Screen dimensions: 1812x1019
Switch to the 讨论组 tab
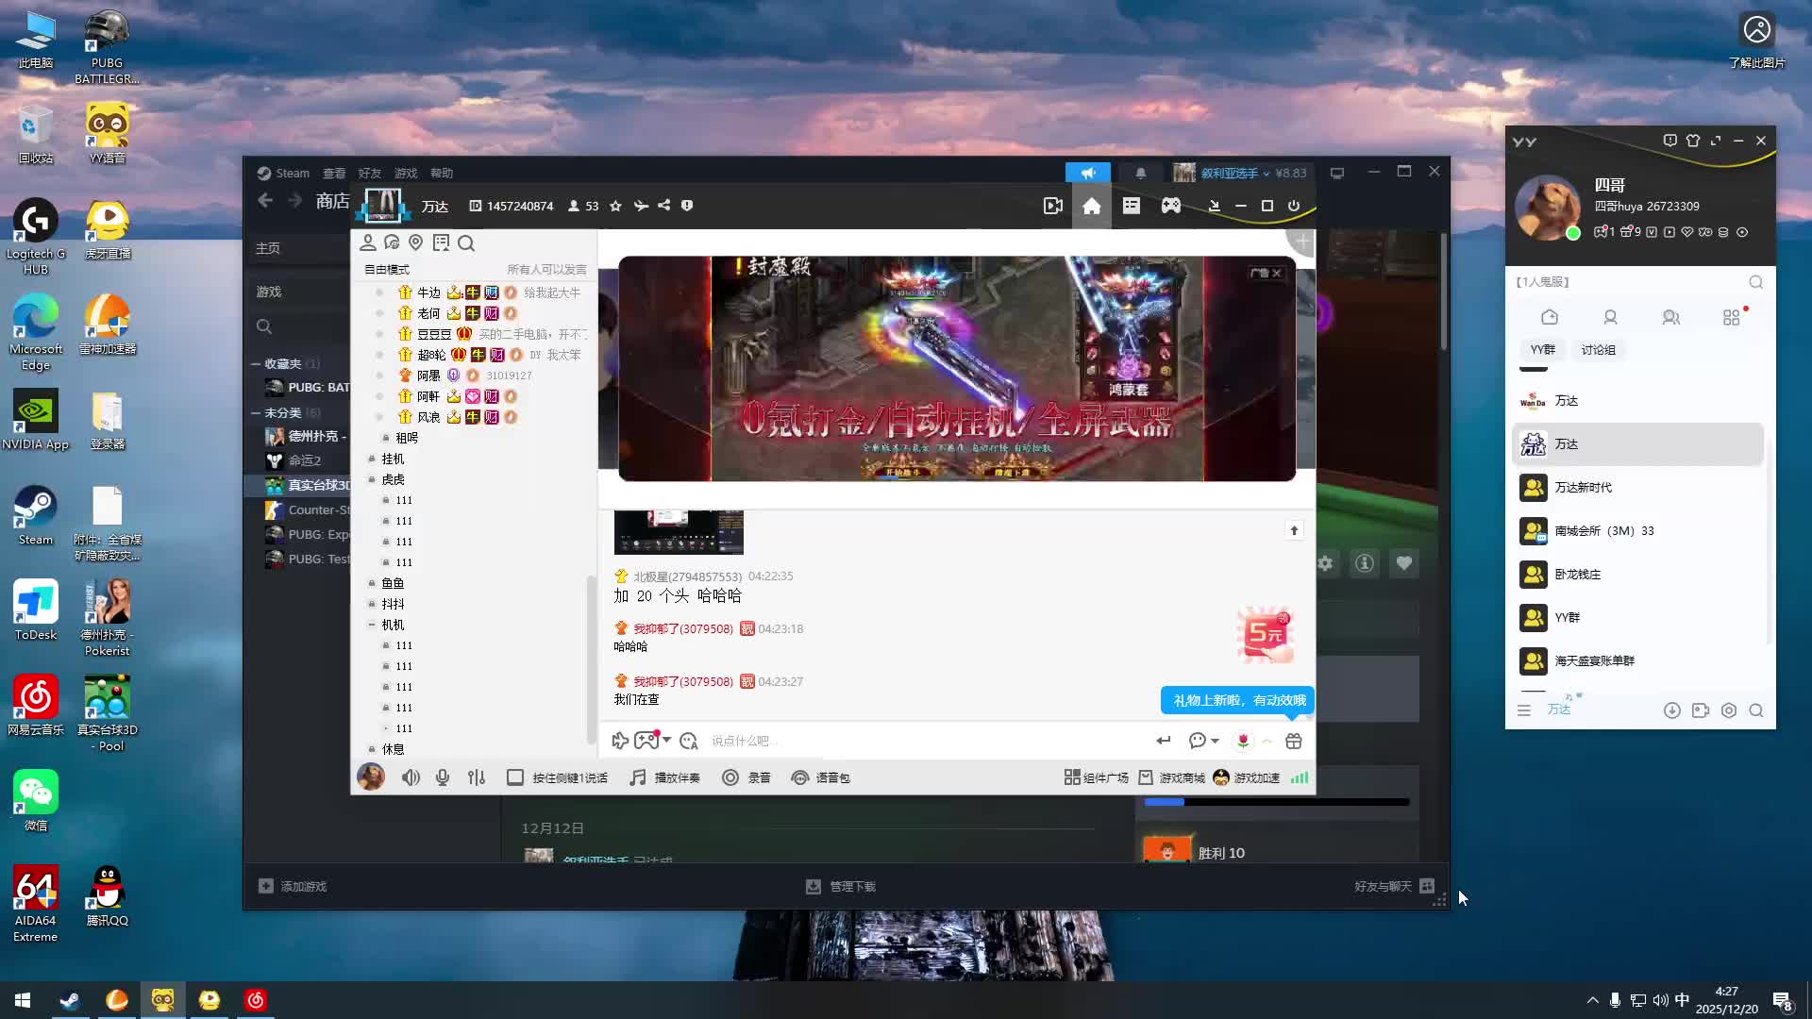pos(1598,350)
